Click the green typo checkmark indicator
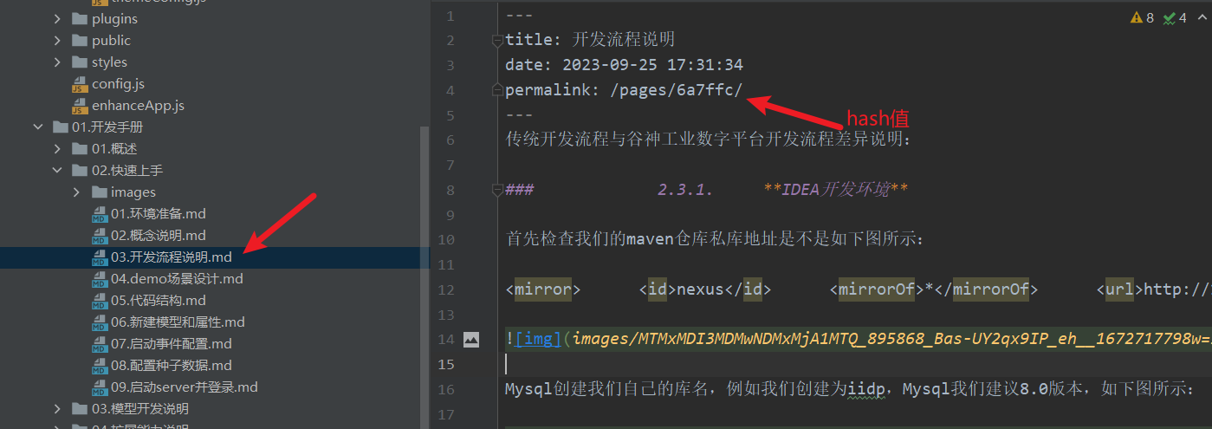Screen dimensions: 1212x429 [1169, 17]
